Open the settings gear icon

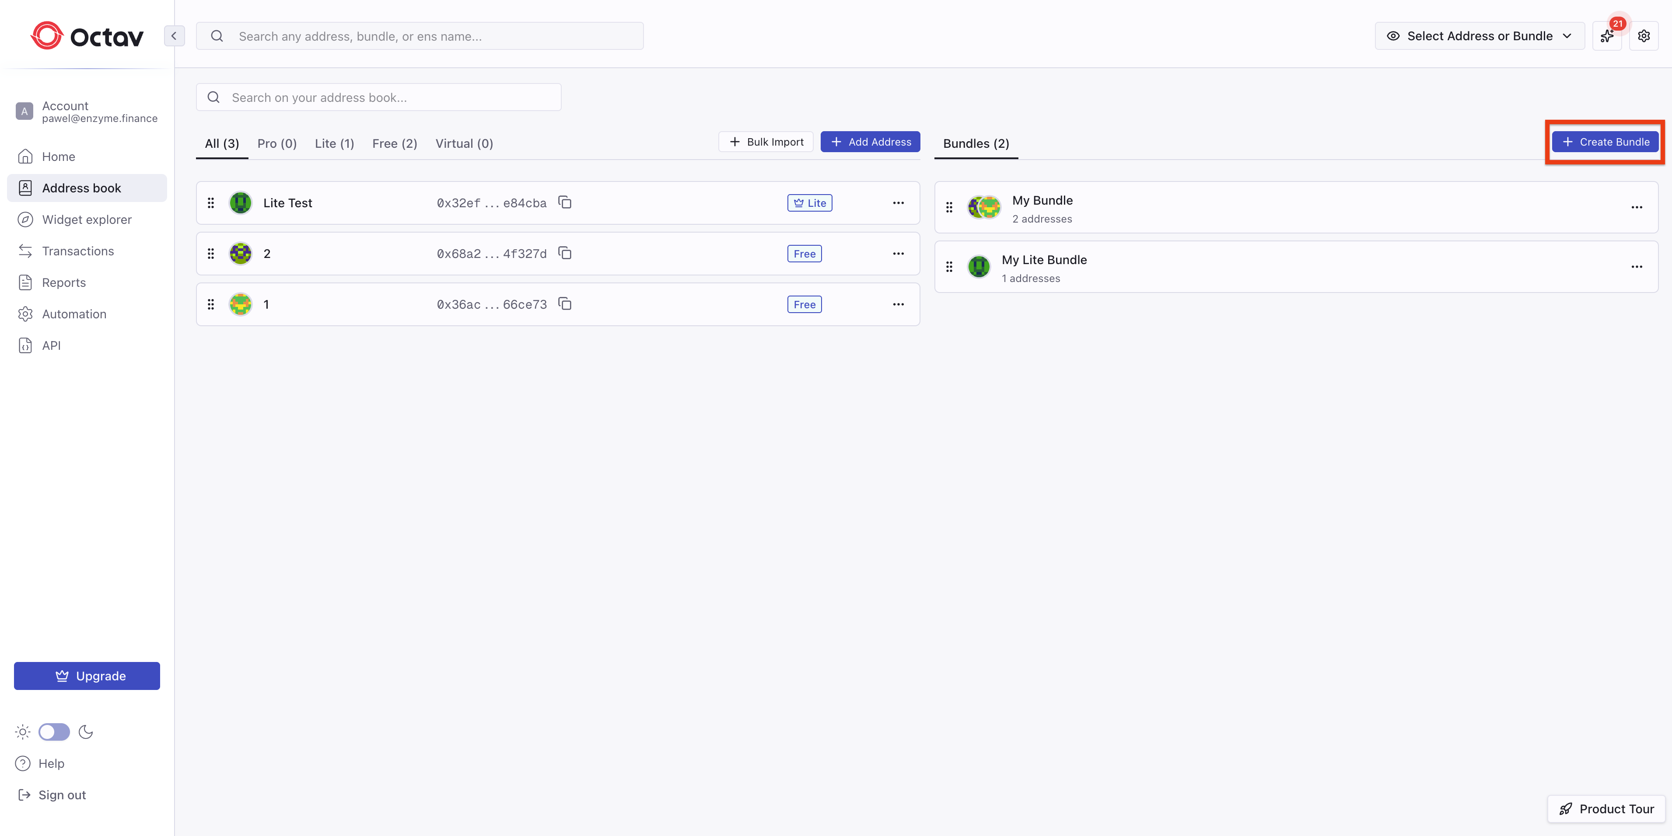tap(1644, 36)
